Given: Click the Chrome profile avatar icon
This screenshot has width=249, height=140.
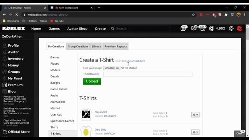Looking at the screenshot, I should click(x=238, y=15).
